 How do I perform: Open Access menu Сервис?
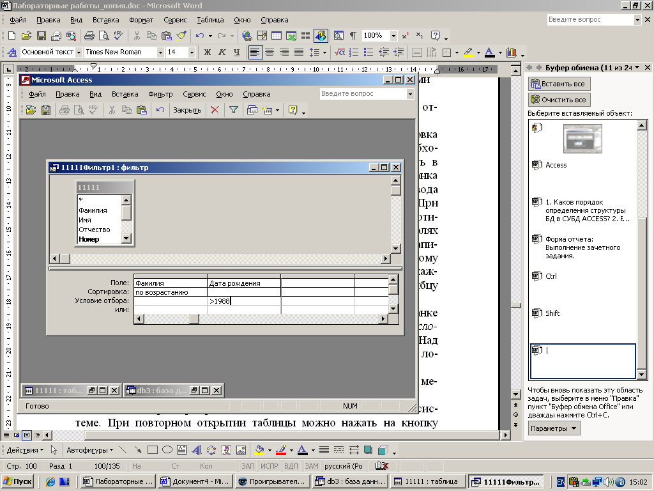tap(194, 94)
